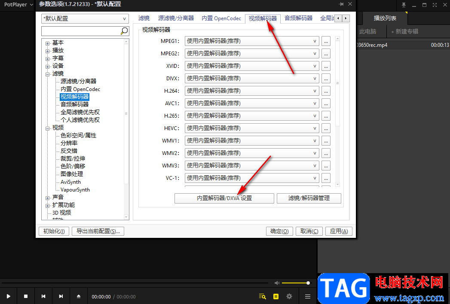Skip to the next track button
This screenshot has height=304, width=450.
61,296
